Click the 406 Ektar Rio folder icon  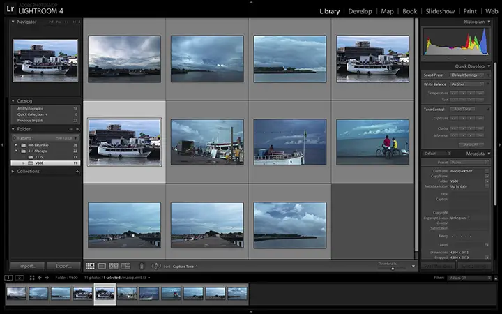click(x=24, y=145)
